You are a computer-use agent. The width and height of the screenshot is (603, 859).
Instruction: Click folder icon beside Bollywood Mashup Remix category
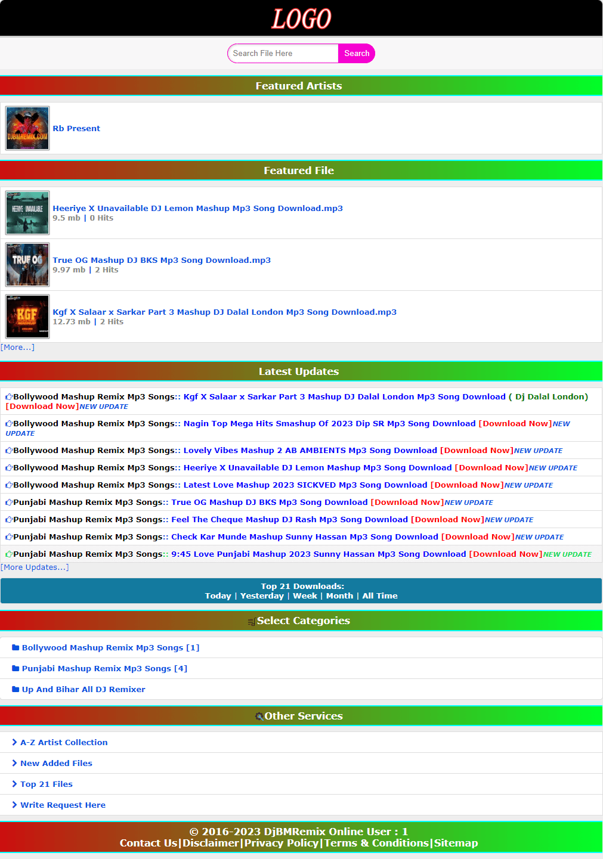(x=16, y=647)
